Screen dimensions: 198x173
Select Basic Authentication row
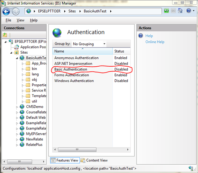(92, 69)
